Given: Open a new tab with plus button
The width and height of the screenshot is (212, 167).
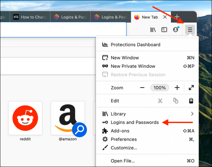Looking at the screenshot, I should coord(177,17).
